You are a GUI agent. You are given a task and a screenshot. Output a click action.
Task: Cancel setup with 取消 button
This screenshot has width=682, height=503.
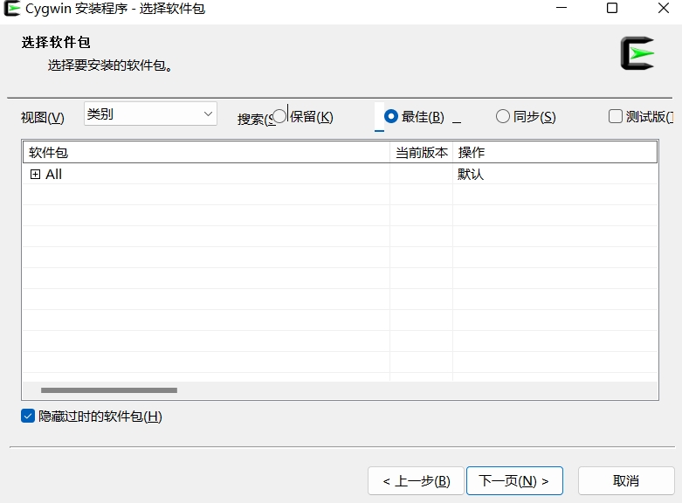pos(626,481)
